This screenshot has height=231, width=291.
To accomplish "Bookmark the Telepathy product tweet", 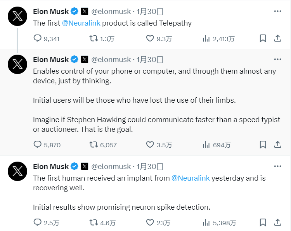I will click(263, 38).
